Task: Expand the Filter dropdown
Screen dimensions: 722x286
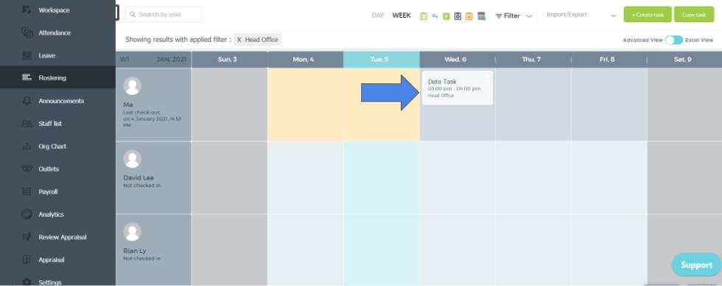Action: [x=514, y=16]
